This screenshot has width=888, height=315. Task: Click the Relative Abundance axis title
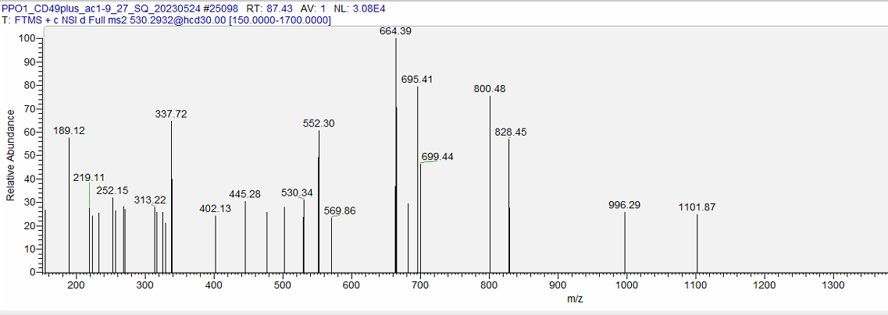point(11,155)
